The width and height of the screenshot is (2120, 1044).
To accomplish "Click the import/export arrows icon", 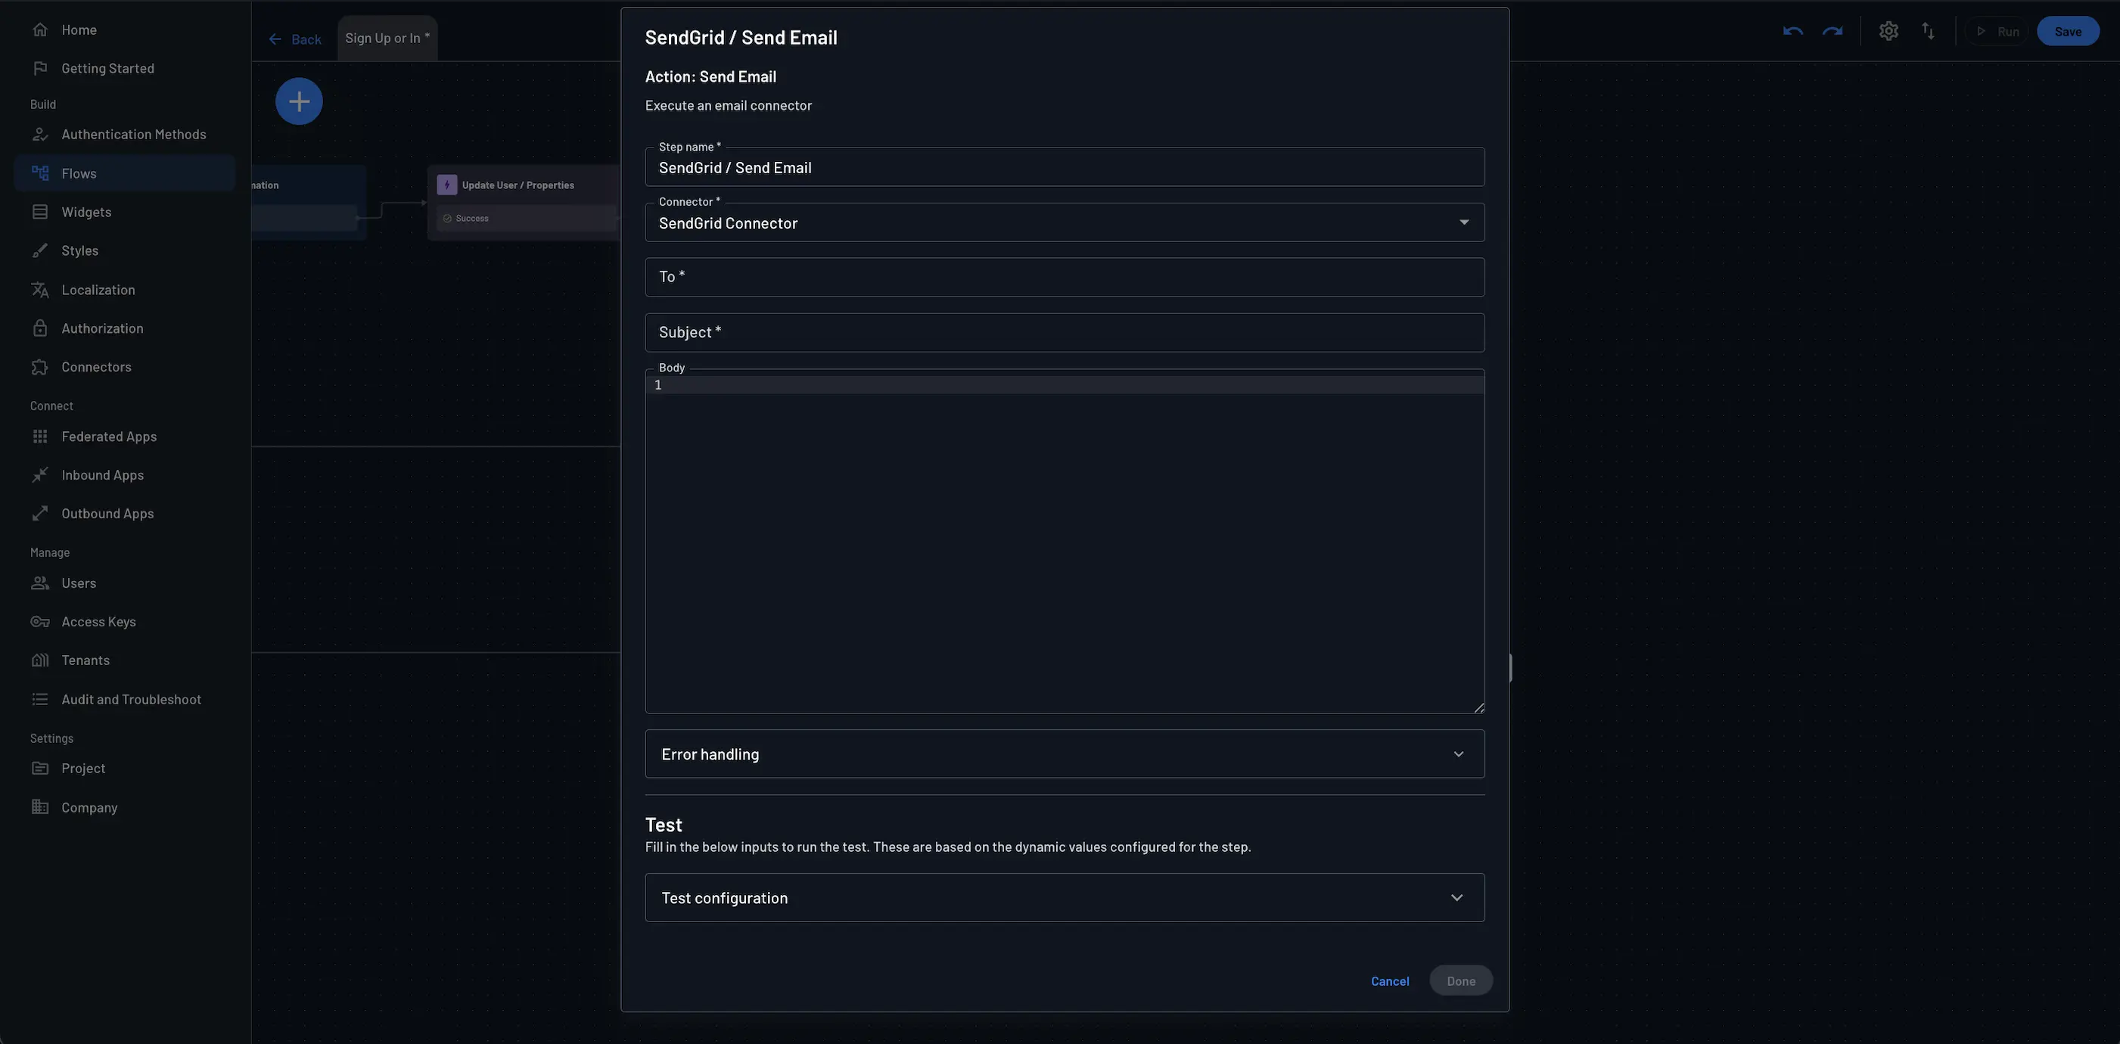I will click(x=1930, y=30).
